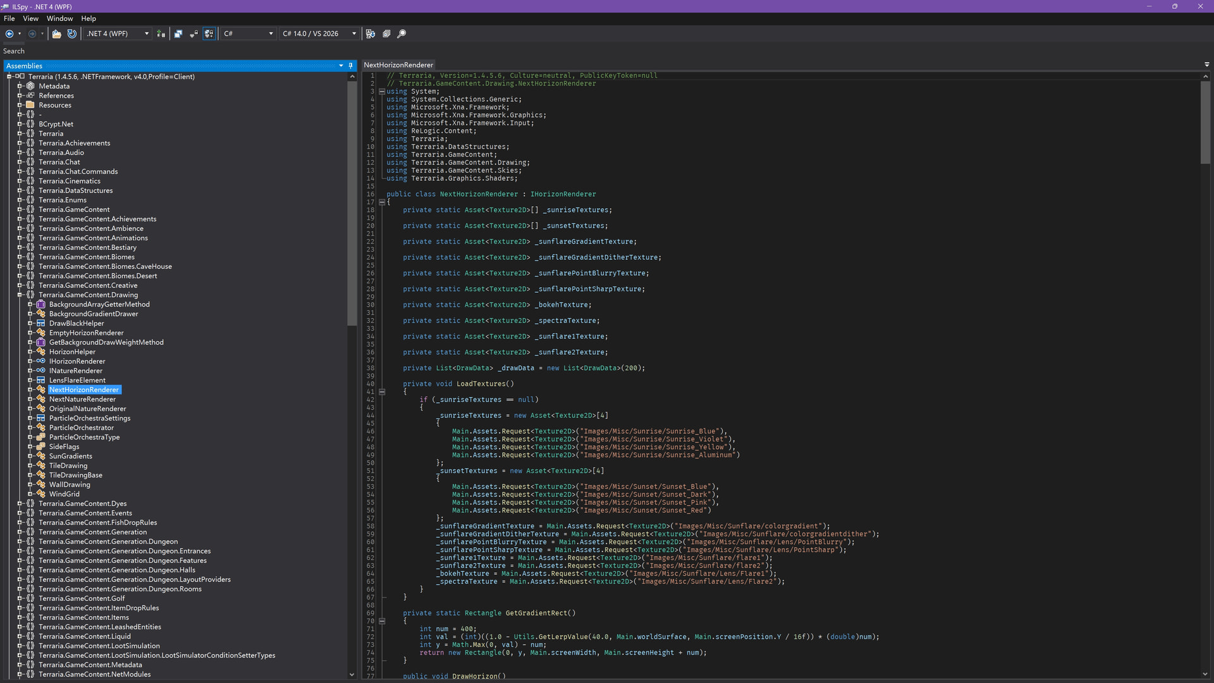Expand the TileDrawing class node
This screenshot has width=1214, height=683.
point(30,465)
